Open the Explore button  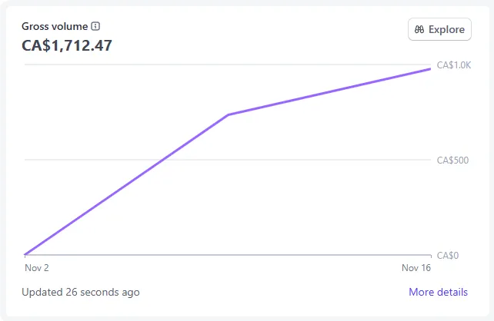click(x=439, y=29)
